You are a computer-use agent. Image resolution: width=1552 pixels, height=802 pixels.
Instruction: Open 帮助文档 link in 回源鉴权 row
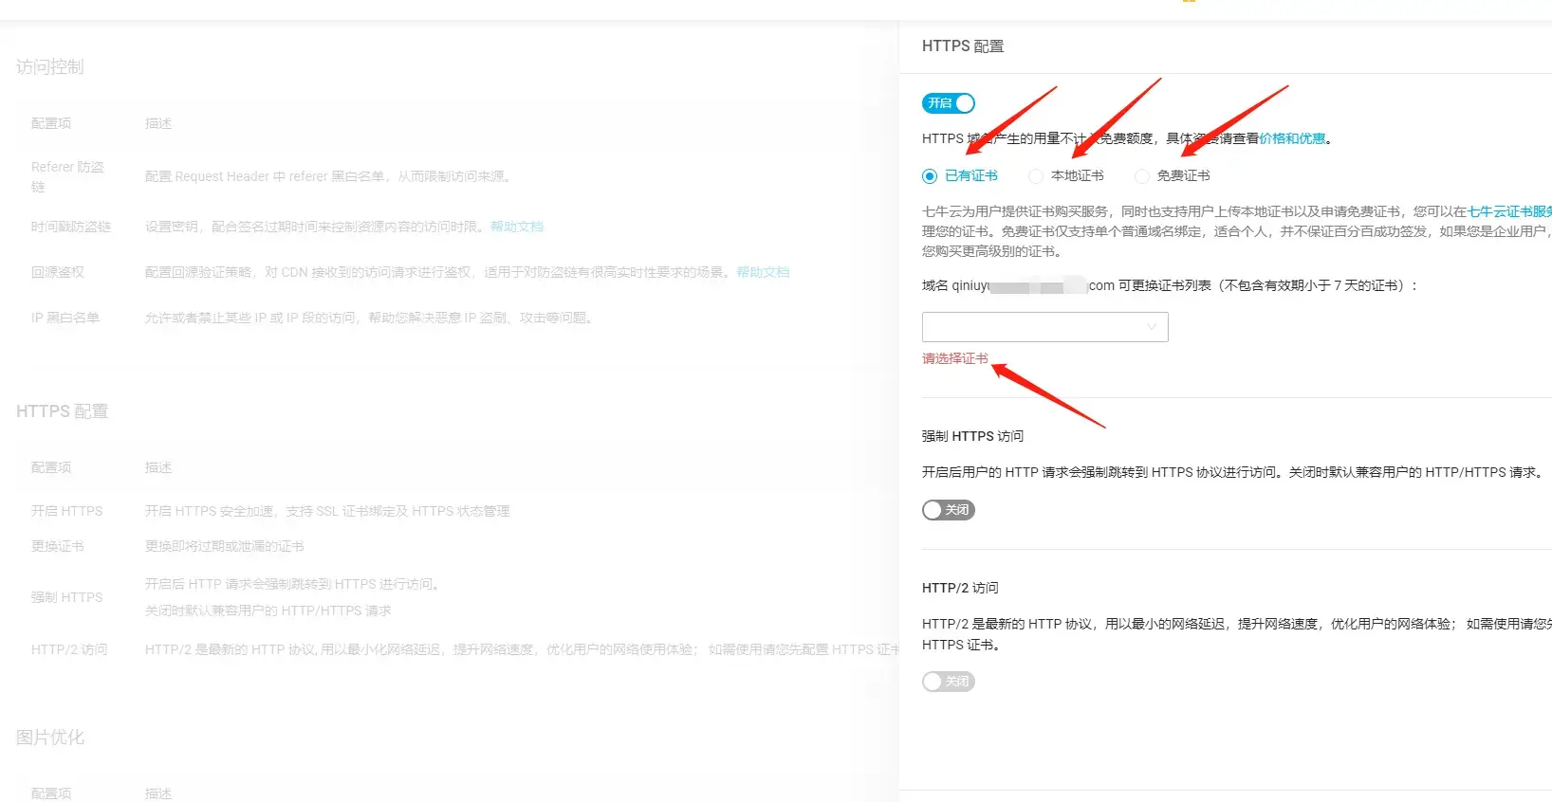[x=763, y=272]
